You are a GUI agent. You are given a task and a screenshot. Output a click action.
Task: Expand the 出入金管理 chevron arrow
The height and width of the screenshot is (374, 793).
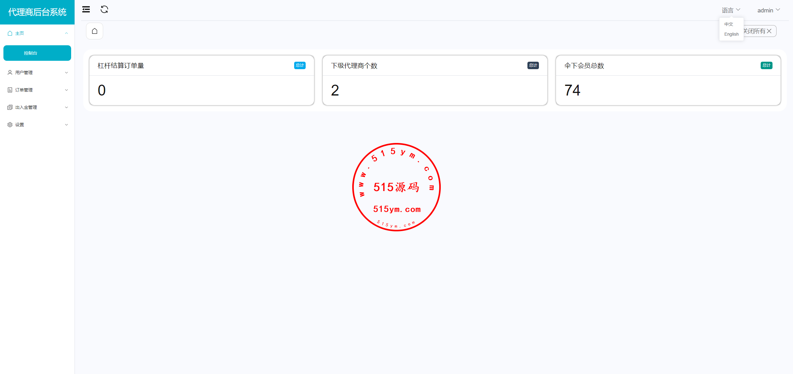(x=66, y=107)
